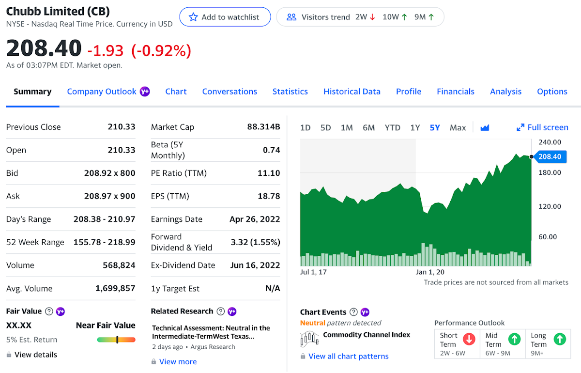Click Earnings Date Apr 26, 2022
The width and height of the screenshot is (581, 373).
point(255,219)
